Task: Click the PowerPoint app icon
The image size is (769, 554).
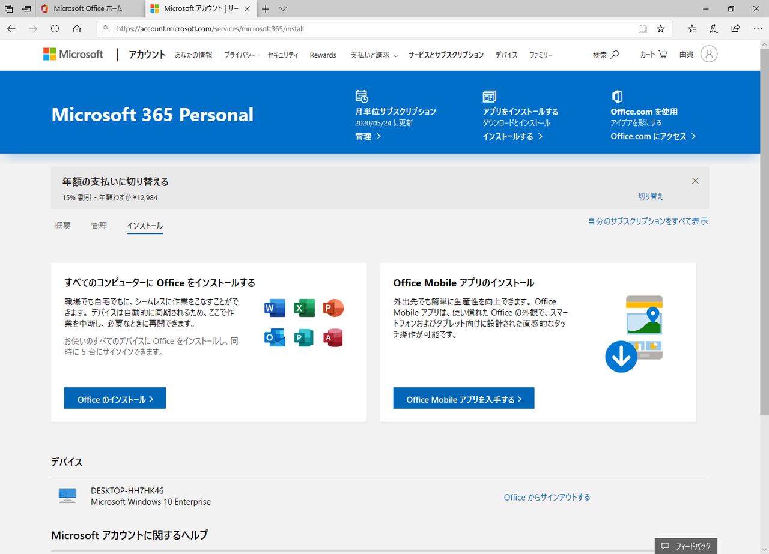Action: (x=333, y=309)
